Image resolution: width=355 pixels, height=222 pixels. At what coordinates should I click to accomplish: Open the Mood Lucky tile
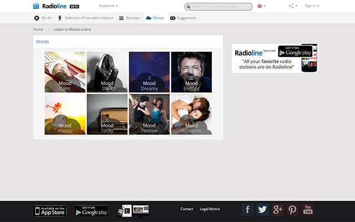tap(107, 114)
